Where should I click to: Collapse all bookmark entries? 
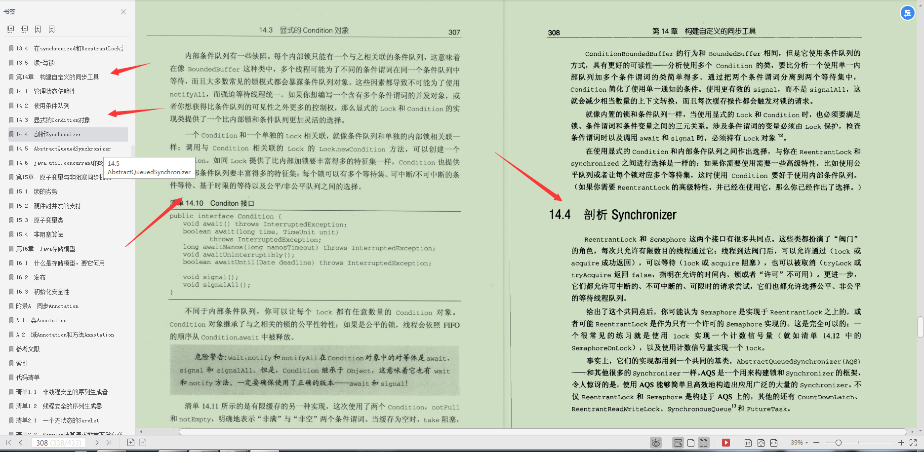tap(24, 29)
